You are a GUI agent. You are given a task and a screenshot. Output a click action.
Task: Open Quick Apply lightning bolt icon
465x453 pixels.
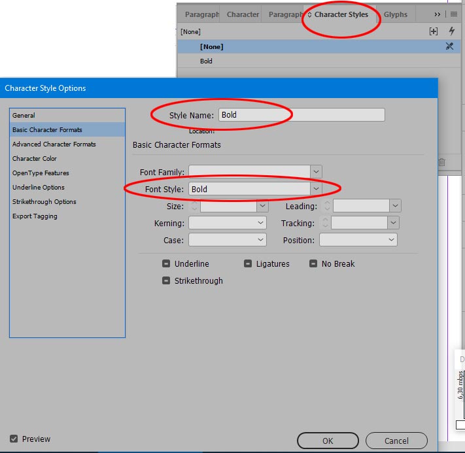pos(451,31)
